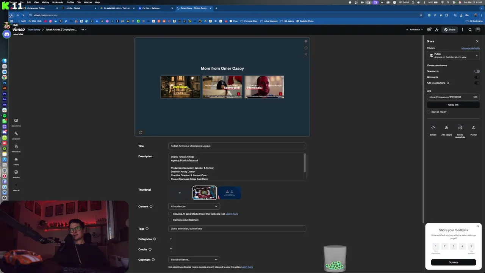
Task: Open the comments notification icon in header
Action: pos(429,30)
